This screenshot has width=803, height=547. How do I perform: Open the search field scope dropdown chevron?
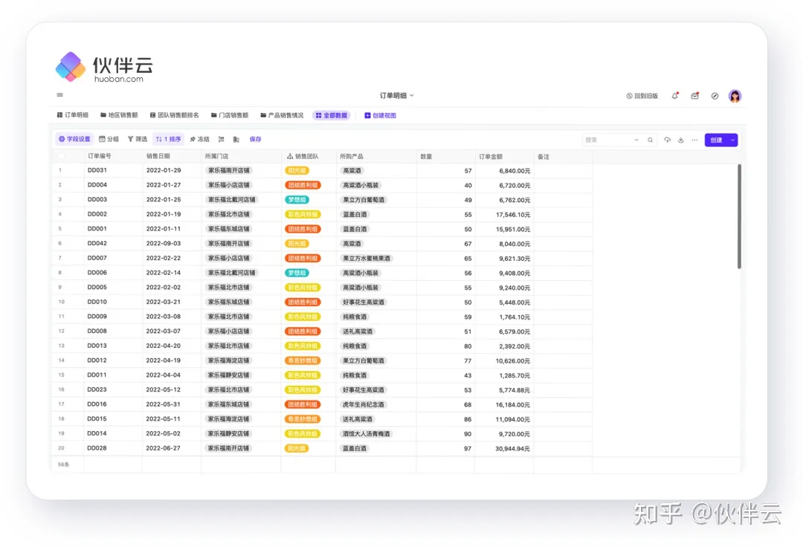636,140
